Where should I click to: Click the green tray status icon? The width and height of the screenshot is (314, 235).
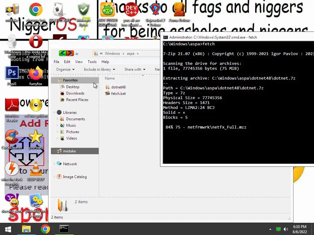(278, 229)
